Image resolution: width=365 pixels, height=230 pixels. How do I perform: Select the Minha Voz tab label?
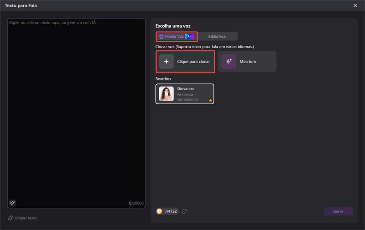[x=174, y=36]
